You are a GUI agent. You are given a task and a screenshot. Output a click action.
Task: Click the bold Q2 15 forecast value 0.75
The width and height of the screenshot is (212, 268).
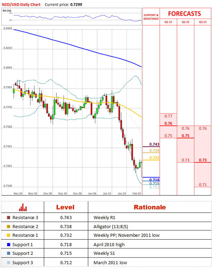click(186, 136)
